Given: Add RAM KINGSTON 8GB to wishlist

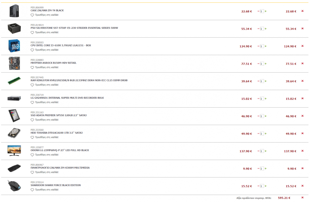Looking at the screenshot, I should click(44, 85).
